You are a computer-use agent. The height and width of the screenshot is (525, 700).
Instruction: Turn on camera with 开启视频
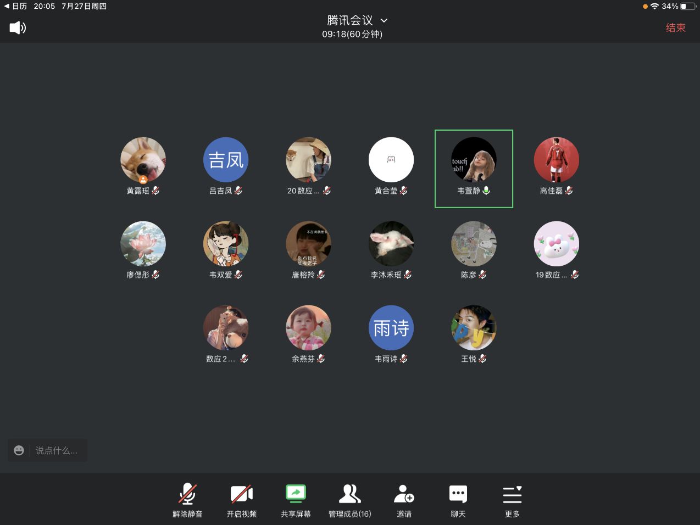pos(242,500)
